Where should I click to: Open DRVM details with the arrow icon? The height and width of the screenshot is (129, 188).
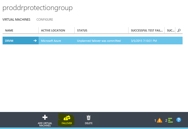(x=35, y=41)
